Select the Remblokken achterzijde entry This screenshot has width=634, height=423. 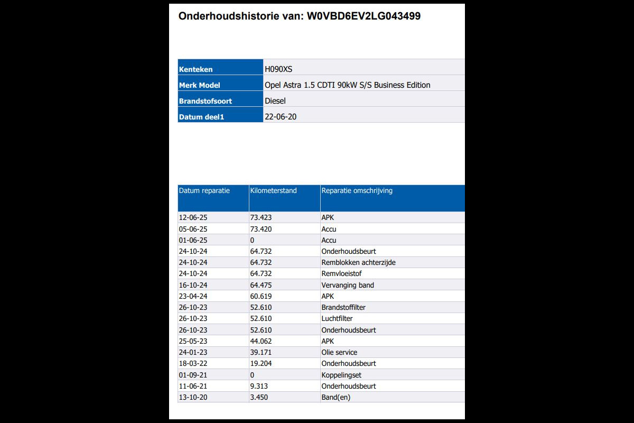[358, 263]
